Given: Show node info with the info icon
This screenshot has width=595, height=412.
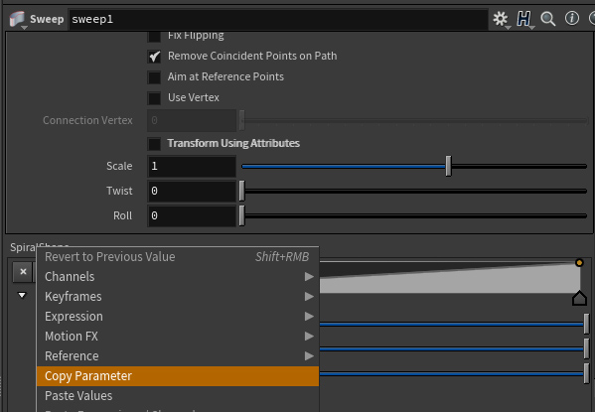Looking at the screenshot, I should 572,18.
